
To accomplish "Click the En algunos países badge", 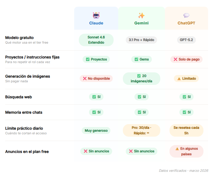I will click(186, 151).
